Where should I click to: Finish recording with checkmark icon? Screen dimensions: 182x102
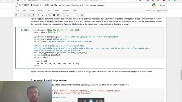(x=101, y=101)
